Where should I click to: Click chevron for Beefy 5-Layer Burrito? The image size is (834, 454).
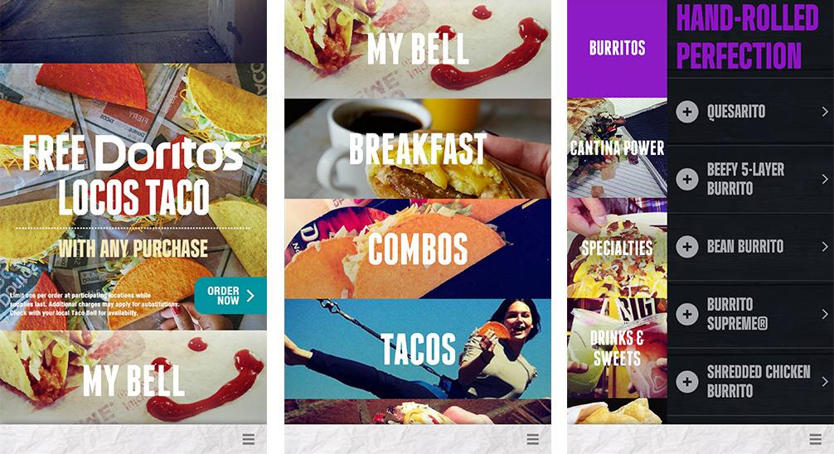(824, 179)
